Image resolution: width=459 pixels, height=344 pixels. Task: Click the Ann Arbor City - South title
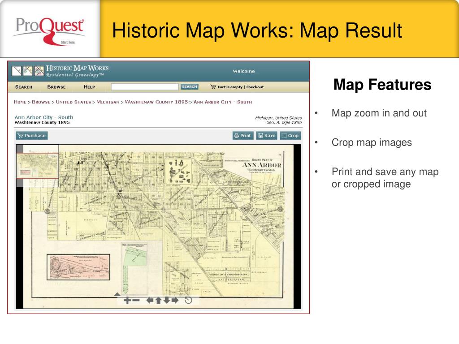pos(44,117)
